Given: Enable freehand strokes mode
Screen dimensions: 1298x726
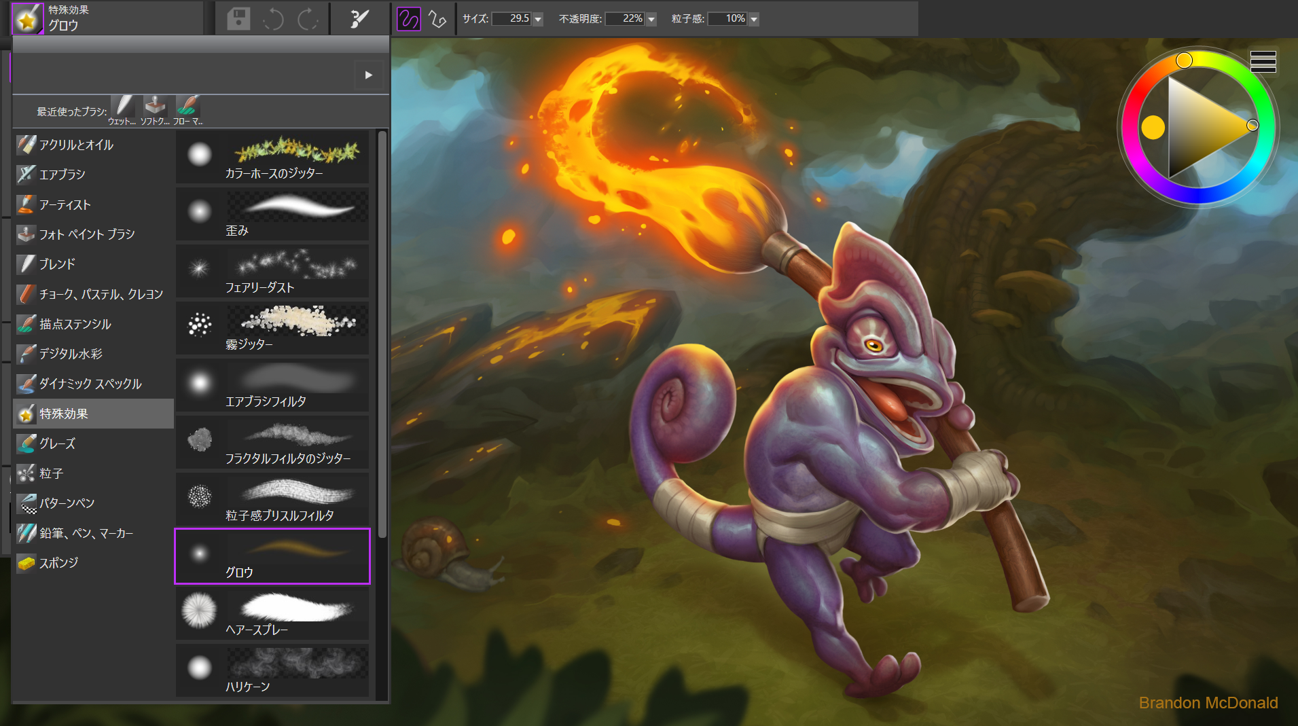Looking at the screenshot, I should (x=408, y=19).
